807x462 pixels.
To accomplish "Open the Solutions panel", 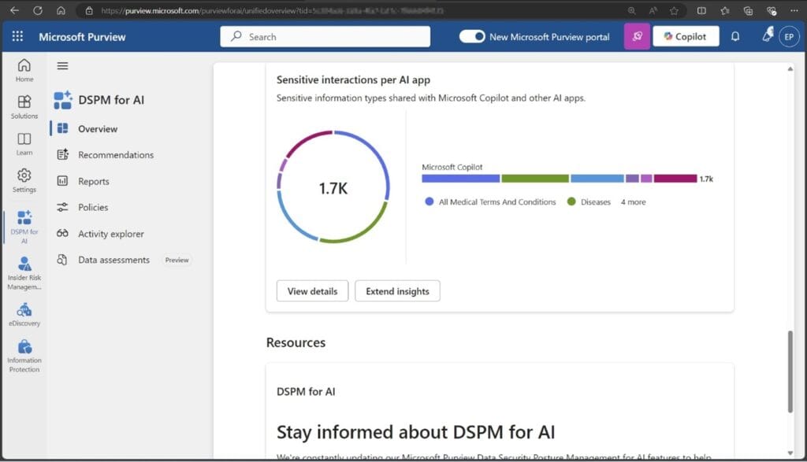I will 24,105.
